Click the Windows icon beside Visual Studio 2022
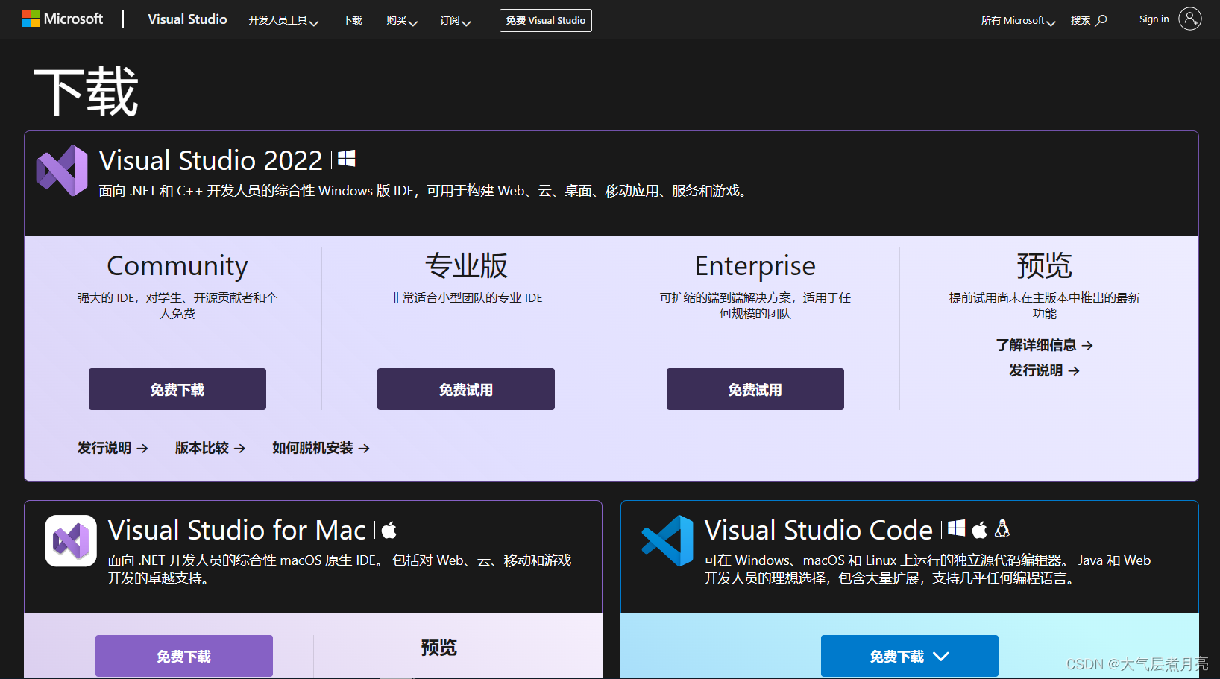This screenshot has width=1220, height=679. (347, 158)
